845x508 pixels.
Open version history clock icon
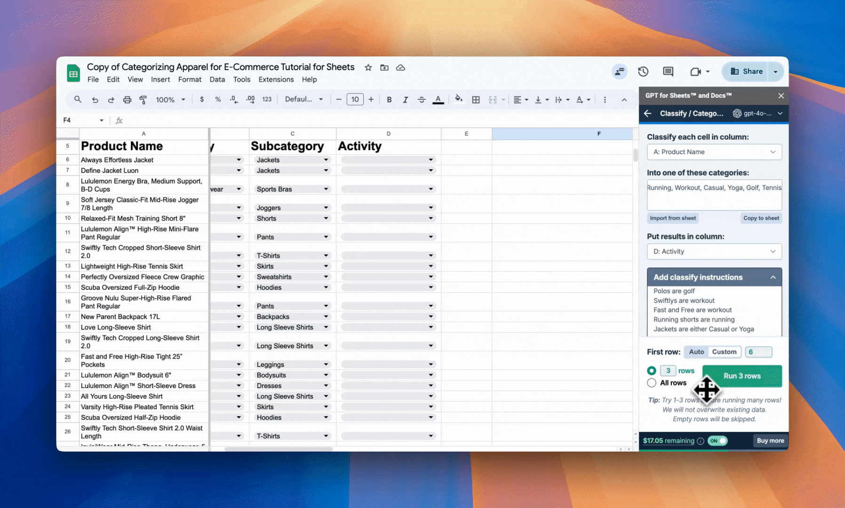coord(643,71)
